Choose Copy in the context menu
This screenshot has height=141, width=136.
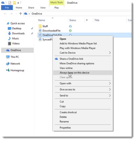click(x=63, y=106)
